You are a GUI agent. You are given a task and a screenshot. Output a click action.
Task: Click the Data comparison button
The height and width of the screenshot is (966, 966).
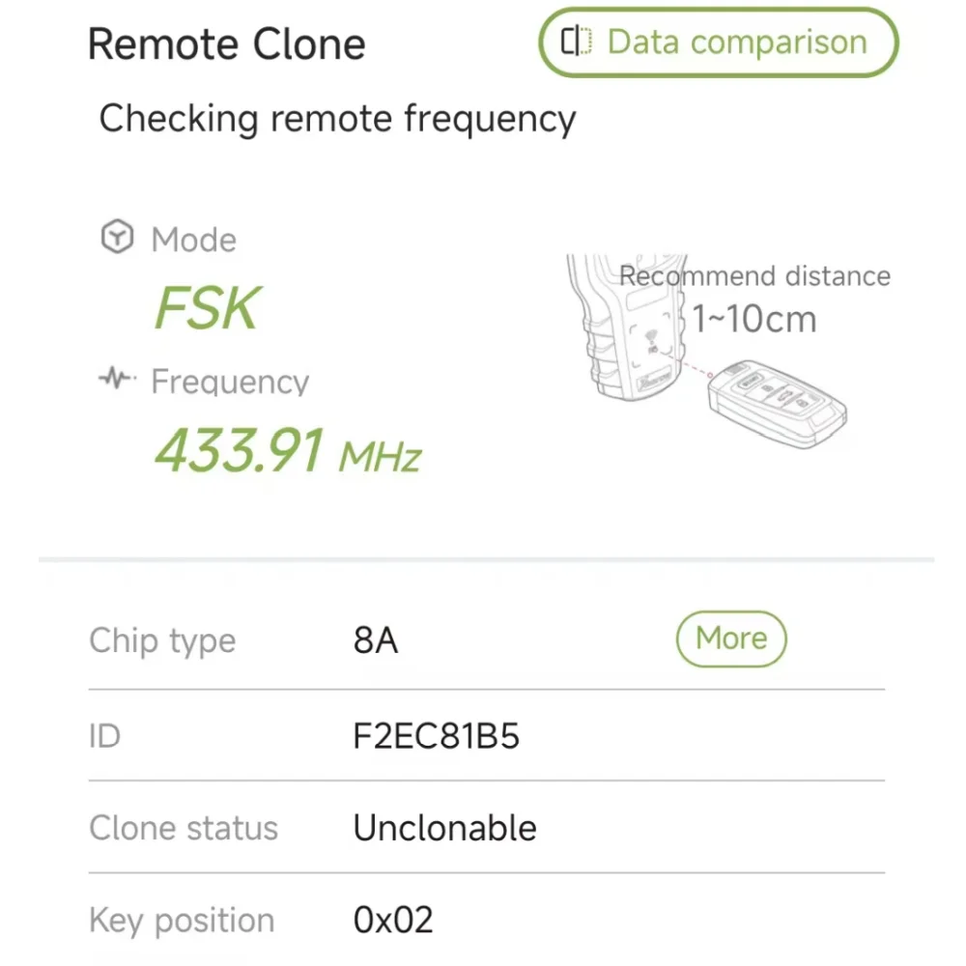718,43
